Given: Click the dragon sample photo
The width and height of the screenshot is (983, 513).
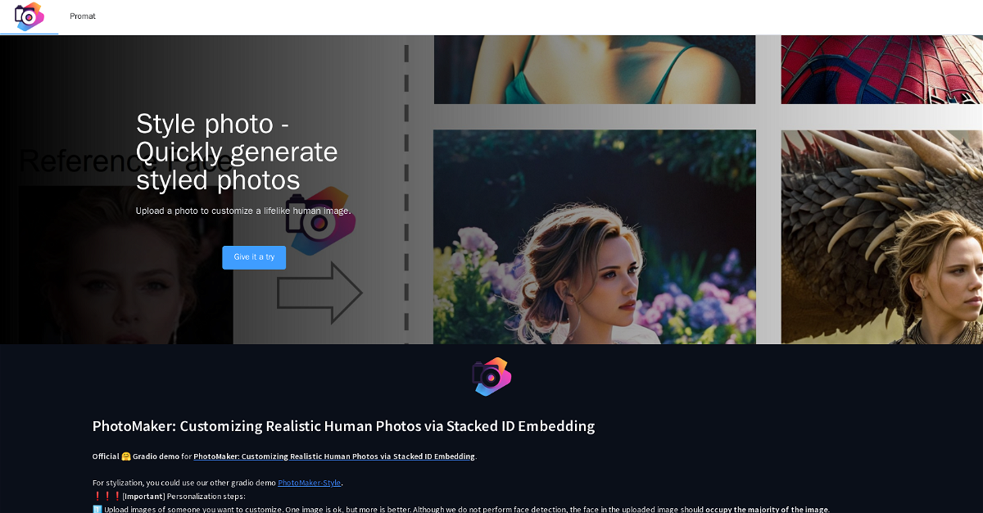Looking at the screenshot, I should click(882, 237).
